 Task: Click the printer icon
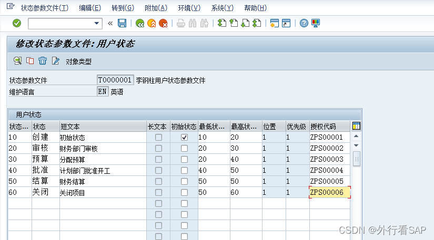(181, 23)
